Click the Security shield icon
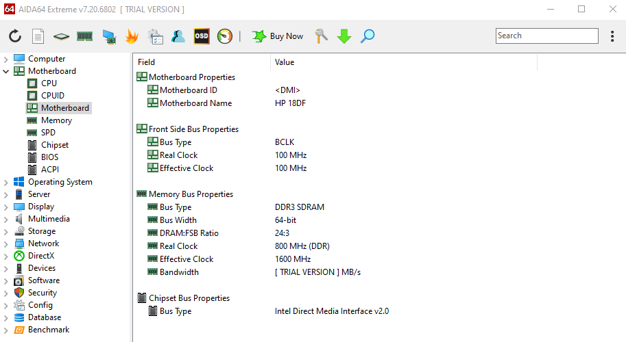Image resolution: width=626 pixels, height=342 pixels. click(x=19, y=293)
